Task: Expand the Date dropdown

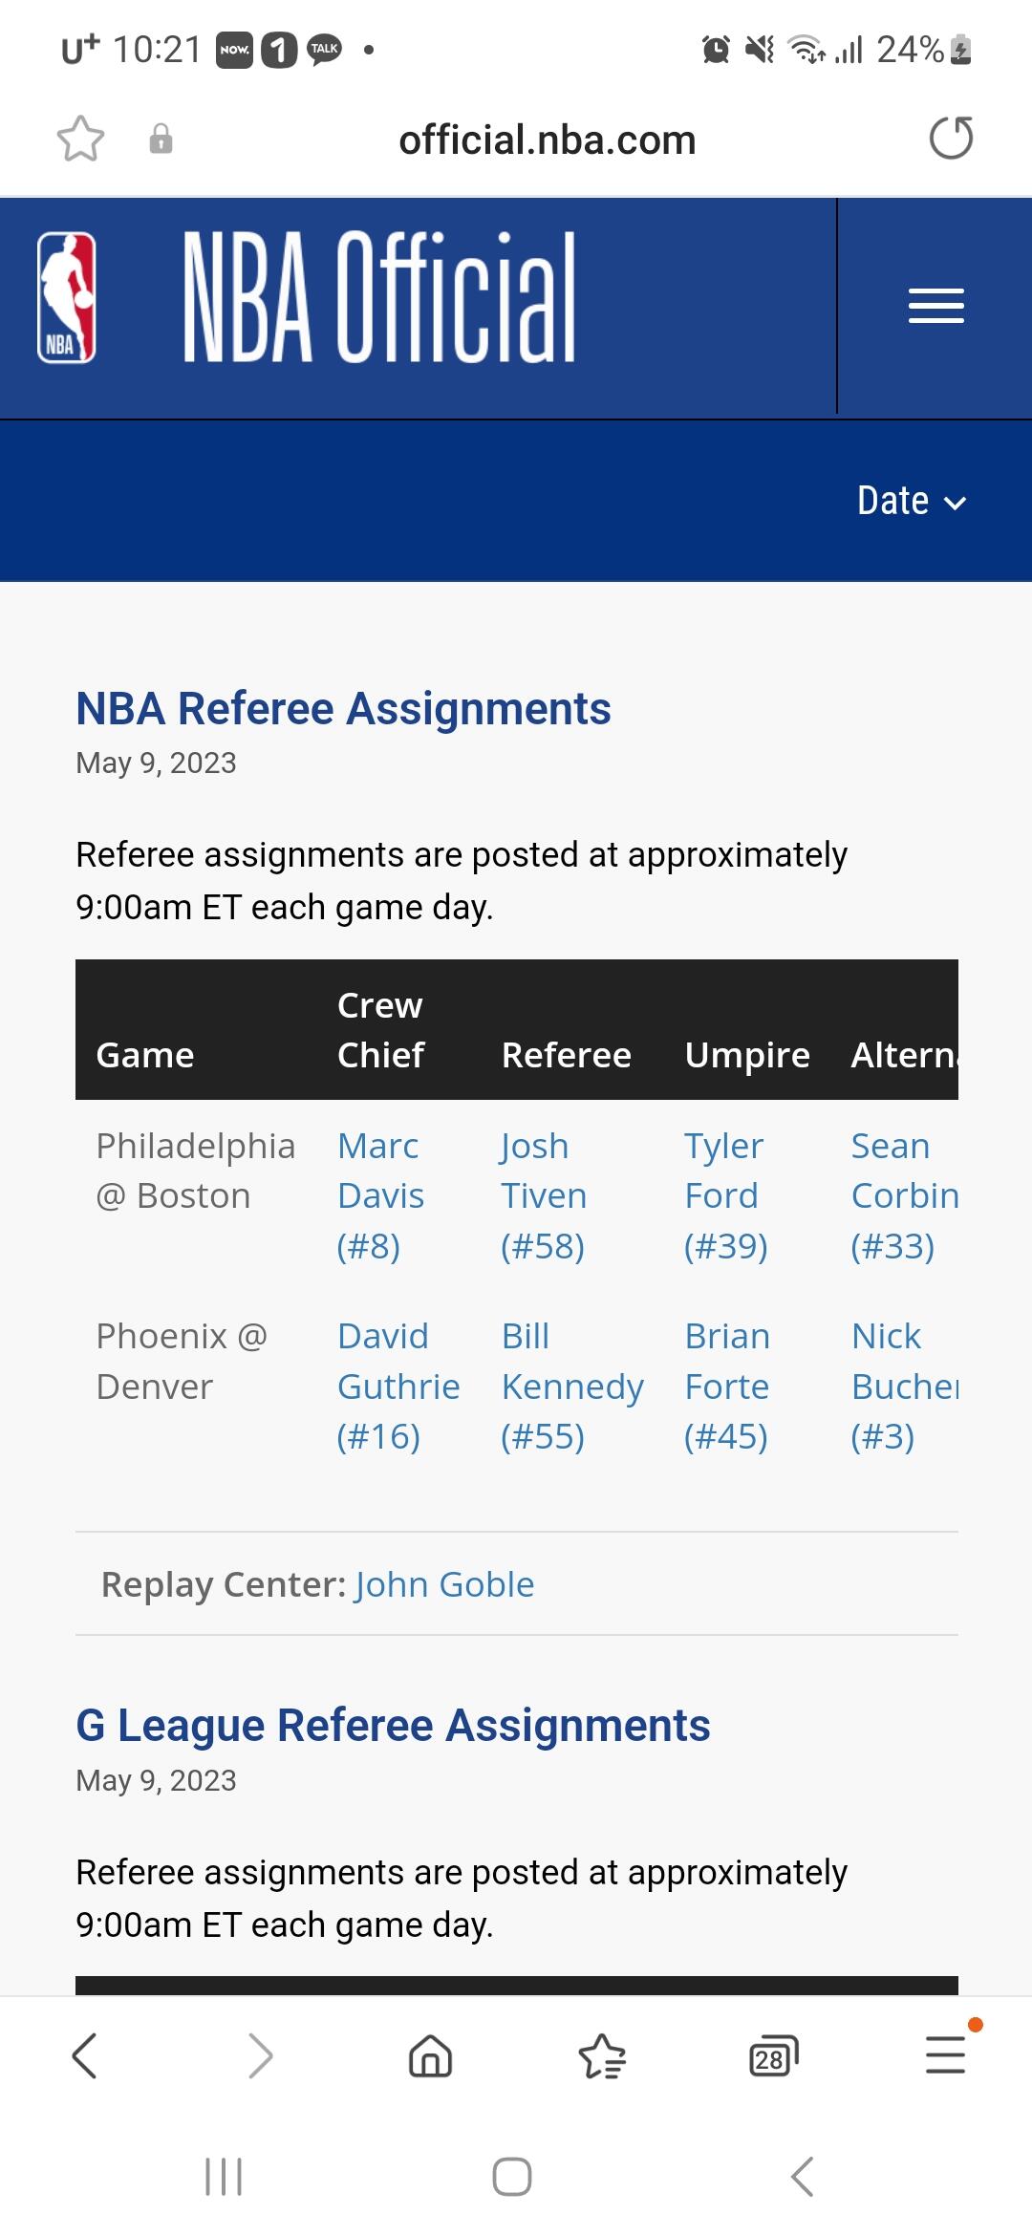Action: pos(911,502)
